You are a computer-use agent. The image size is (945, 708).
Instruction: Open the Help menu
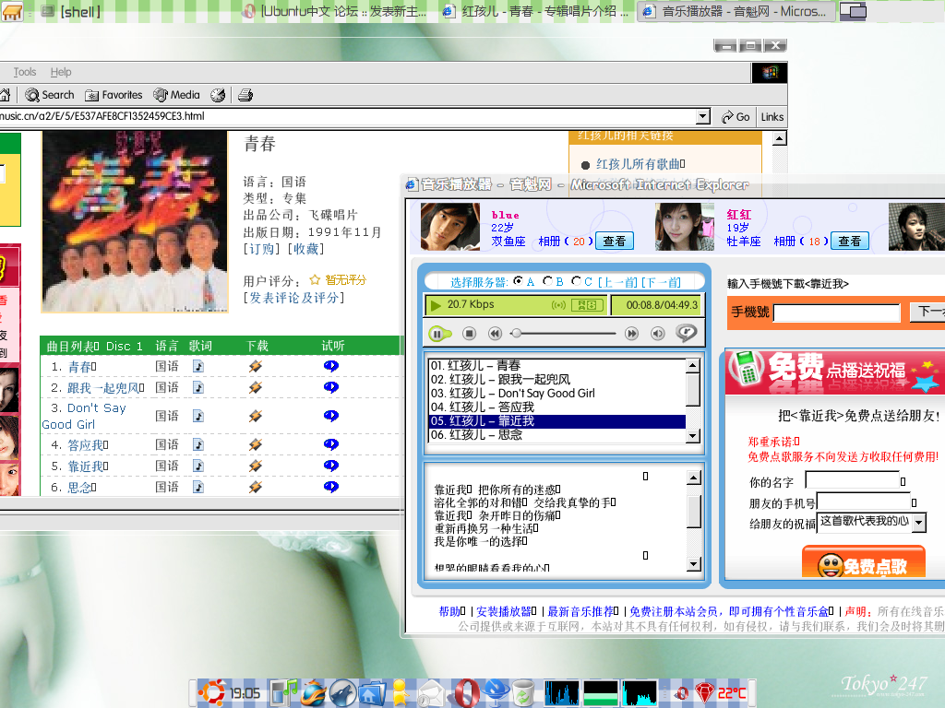point(61,72)
